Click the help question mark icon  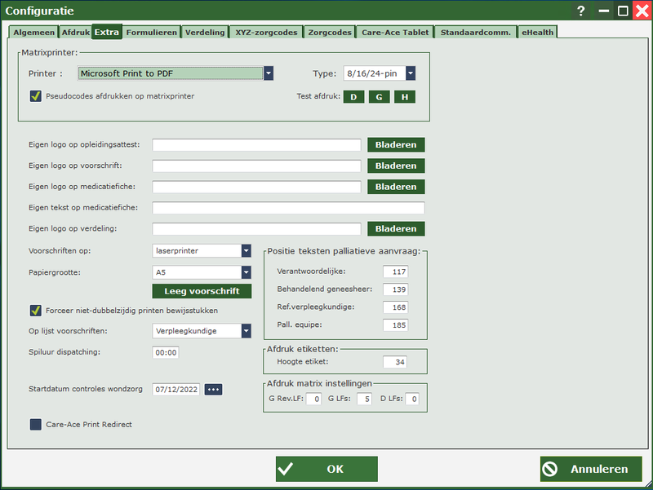[581, 11]
